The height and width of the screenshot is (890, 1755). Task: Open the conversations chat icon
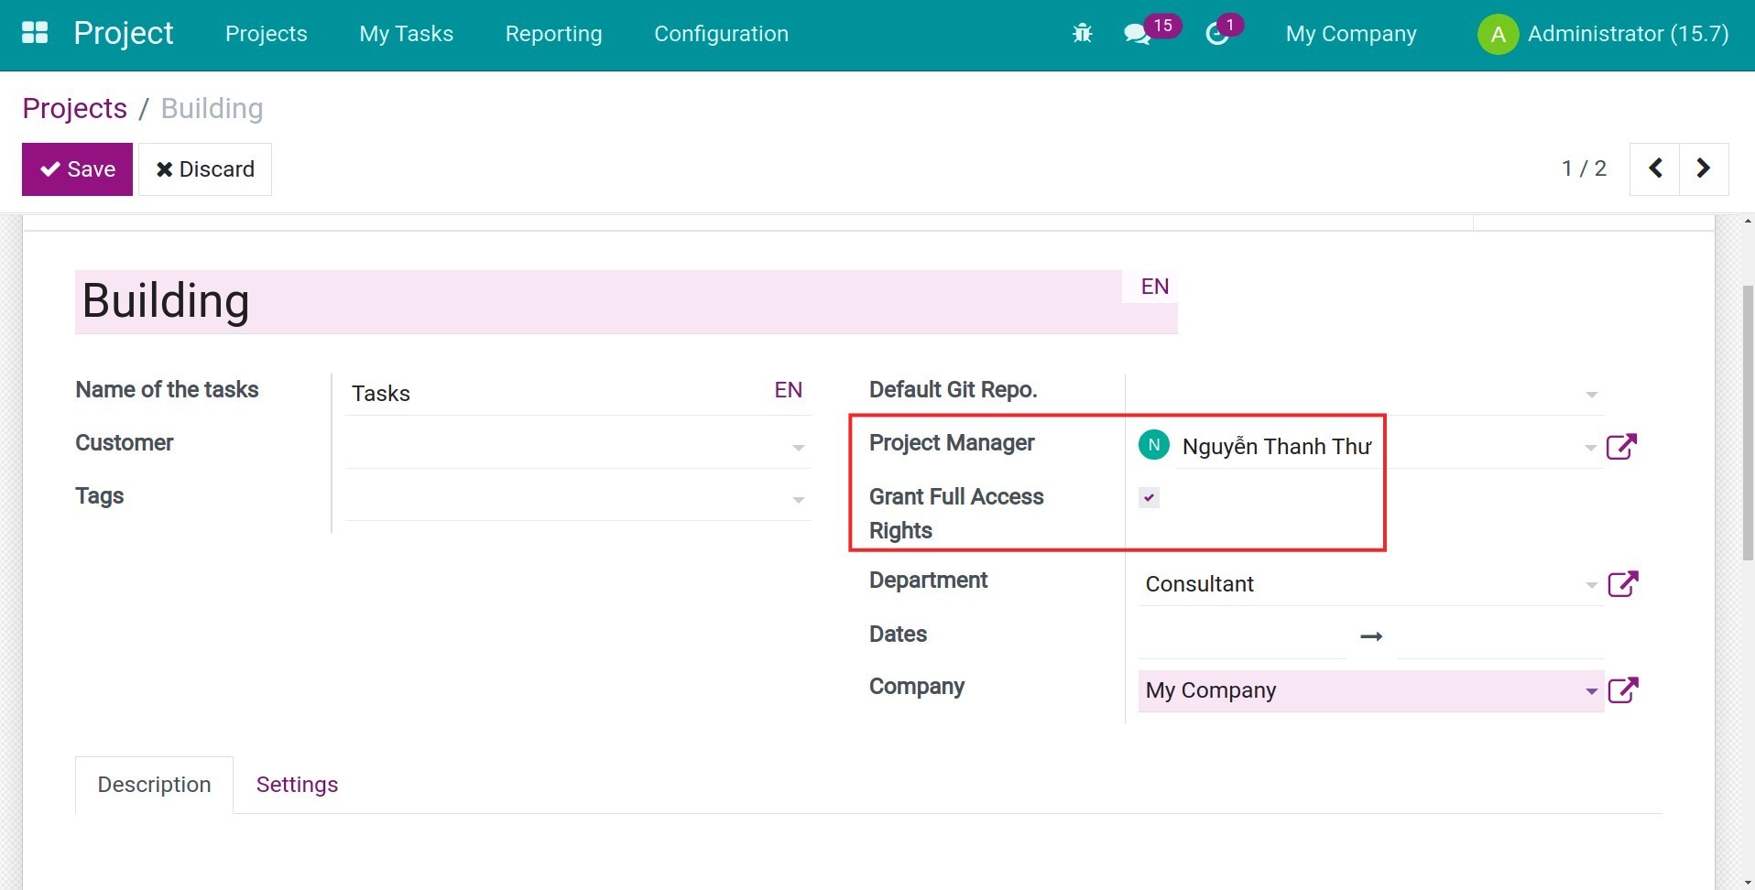[x=1137, y=35]
